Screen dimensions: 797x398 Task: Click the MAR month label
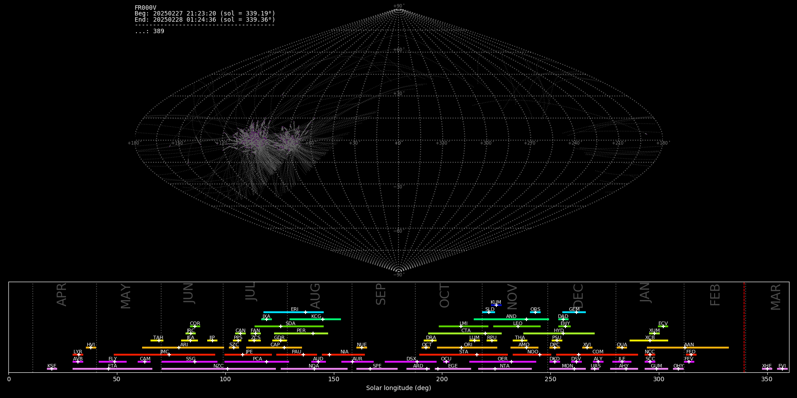click(776, 297)
